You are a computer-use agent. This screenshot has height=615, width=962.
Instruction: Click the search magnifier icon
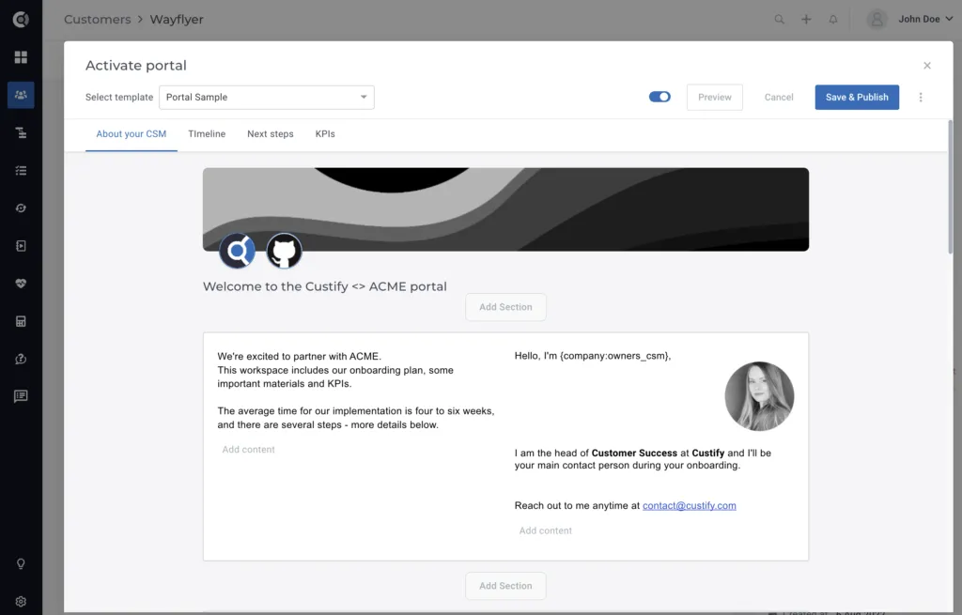pos(779,19)
